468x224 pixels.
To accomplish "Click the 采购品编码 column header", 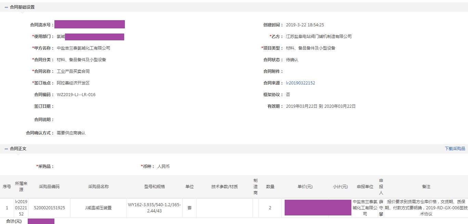I will click(x=49, y=187).
